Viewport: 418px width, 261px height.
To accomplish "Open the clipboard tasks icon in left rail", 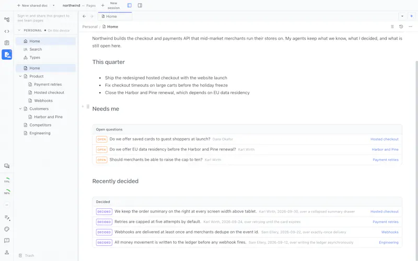I will point(7,43).
